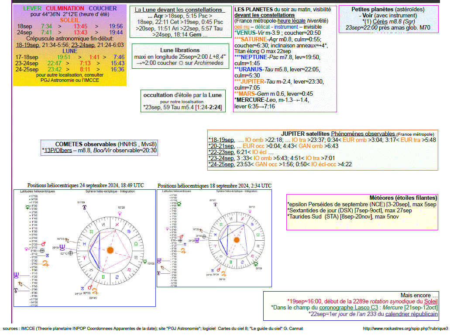Click the 'JUPITER satellites' heading

(305, 134)
